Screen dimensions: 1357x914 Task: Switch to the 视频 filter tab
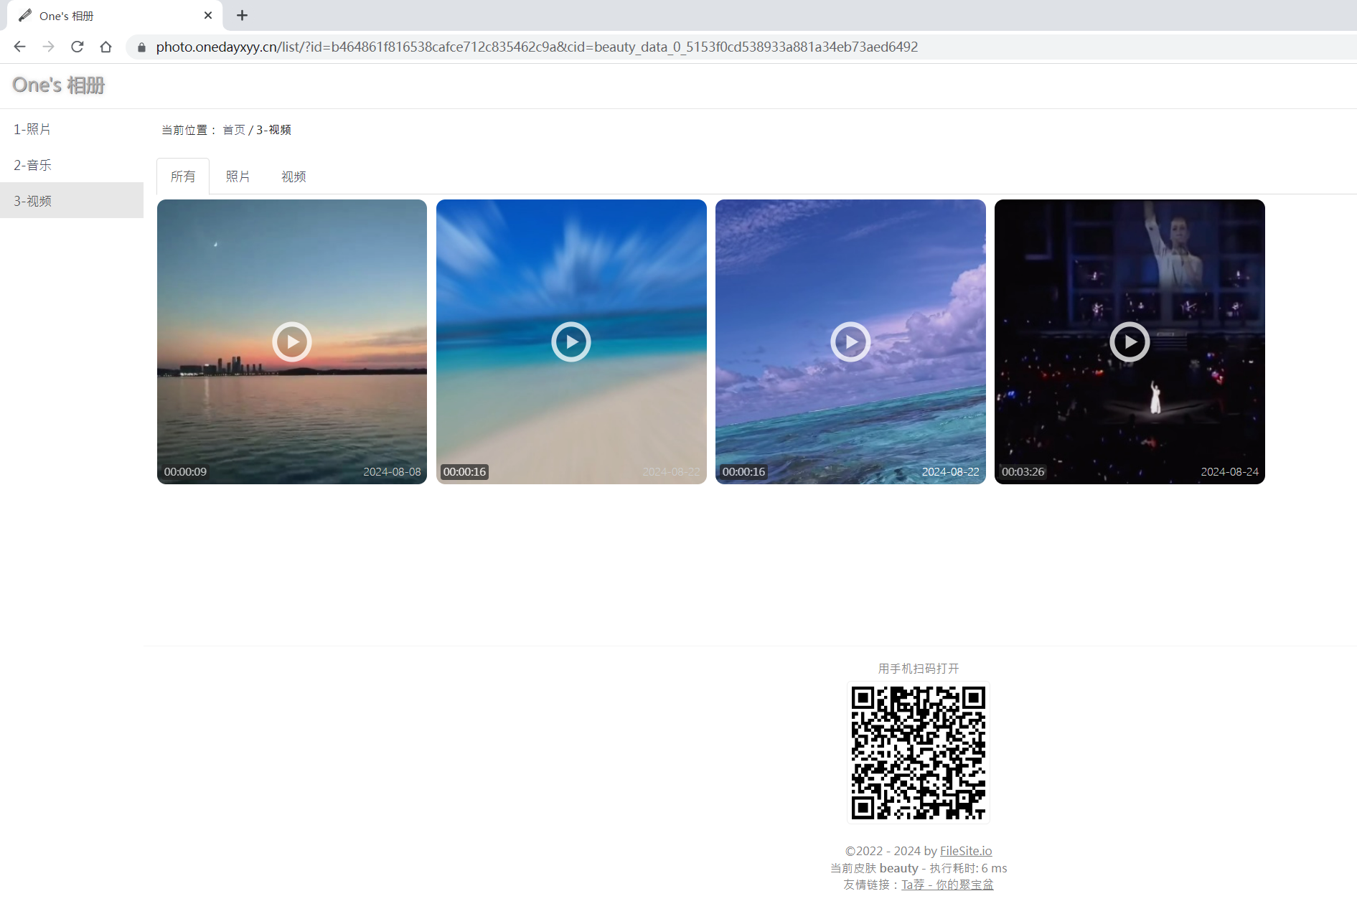click(294, 176)
